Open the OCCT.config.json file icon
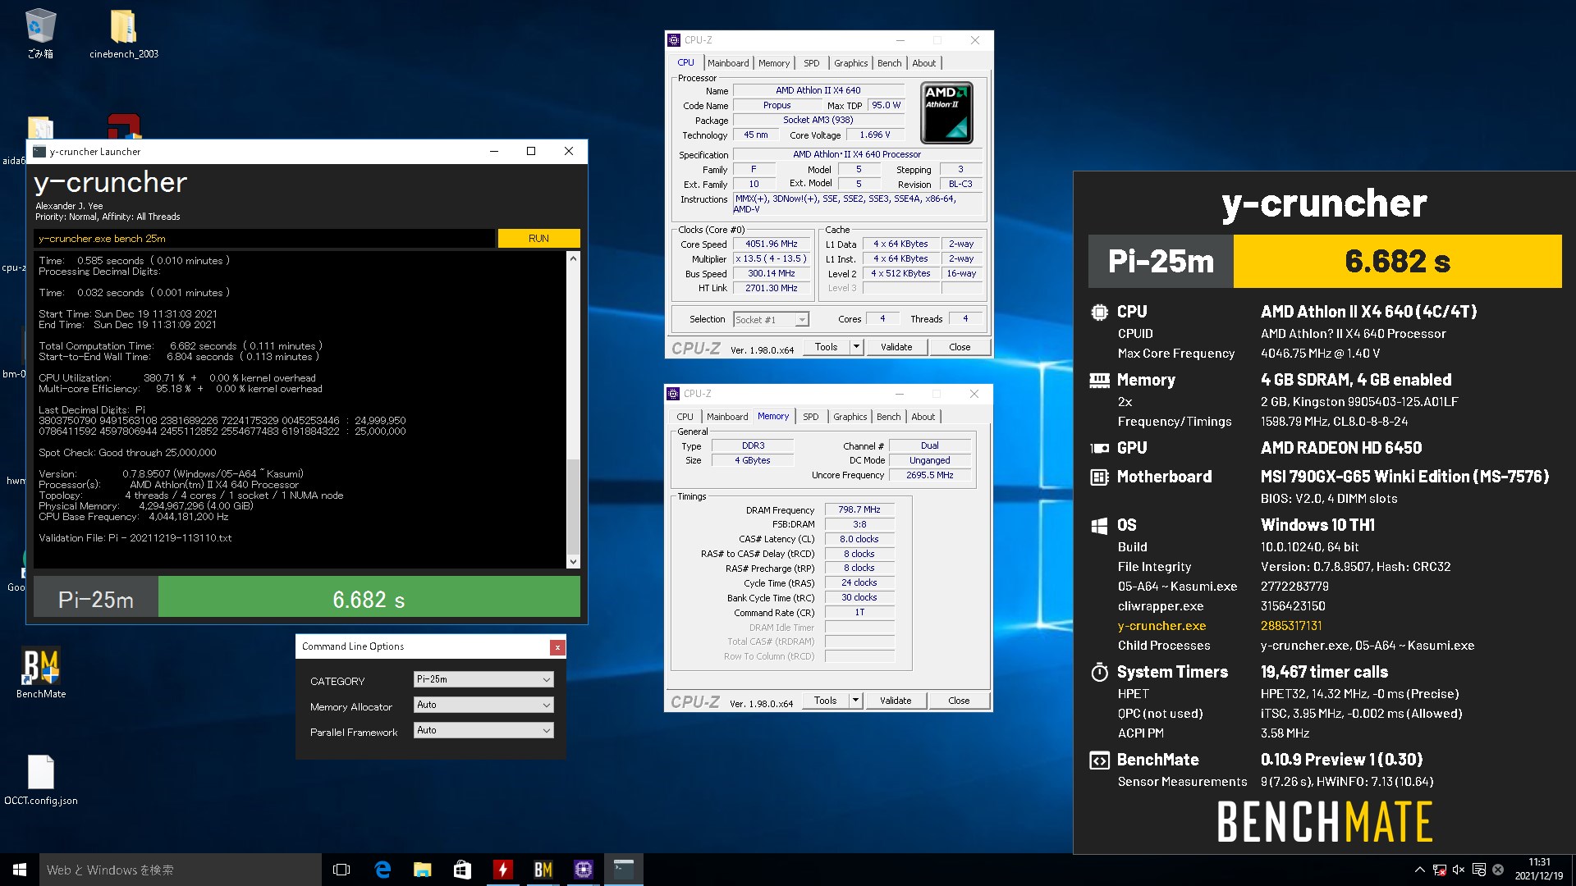 (x=41, y=780)
